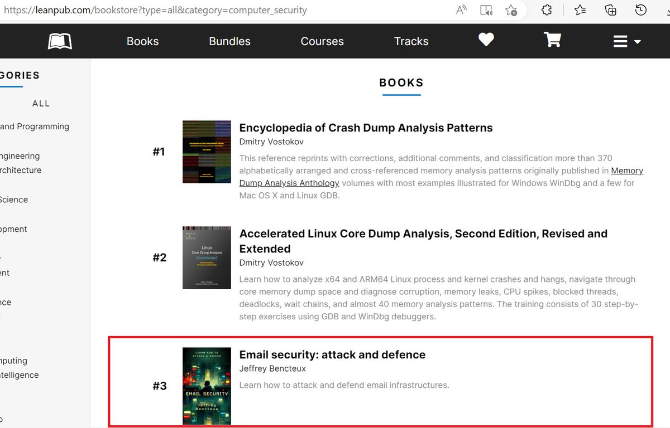
Task: Expand the hamburger menu dropdown
Action: [627, 42]
